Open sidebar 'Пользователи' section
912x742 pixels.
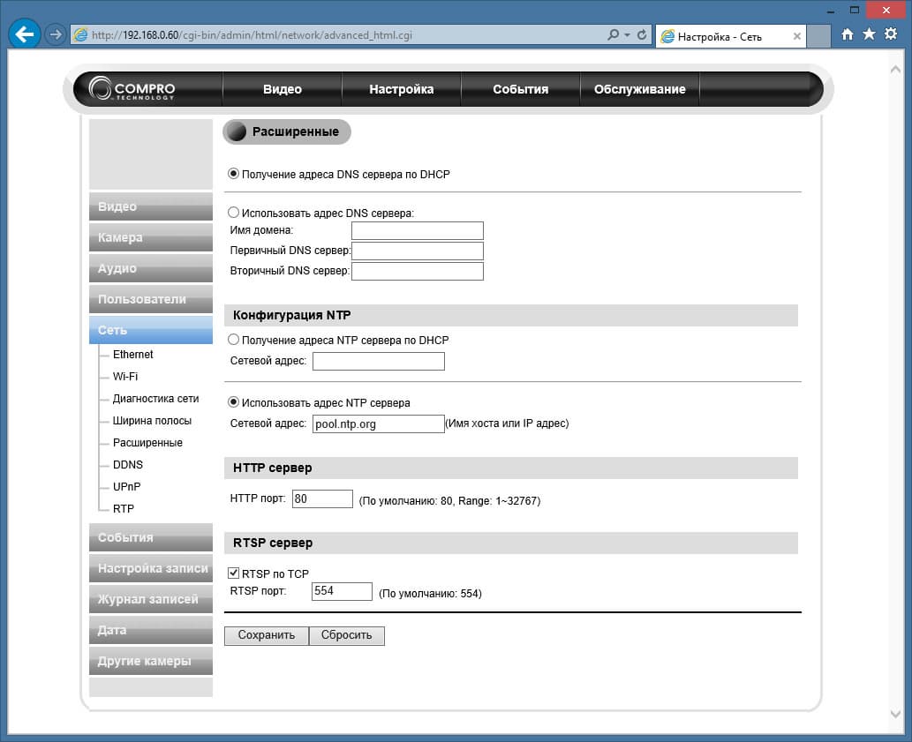click(x=151, y=299)
